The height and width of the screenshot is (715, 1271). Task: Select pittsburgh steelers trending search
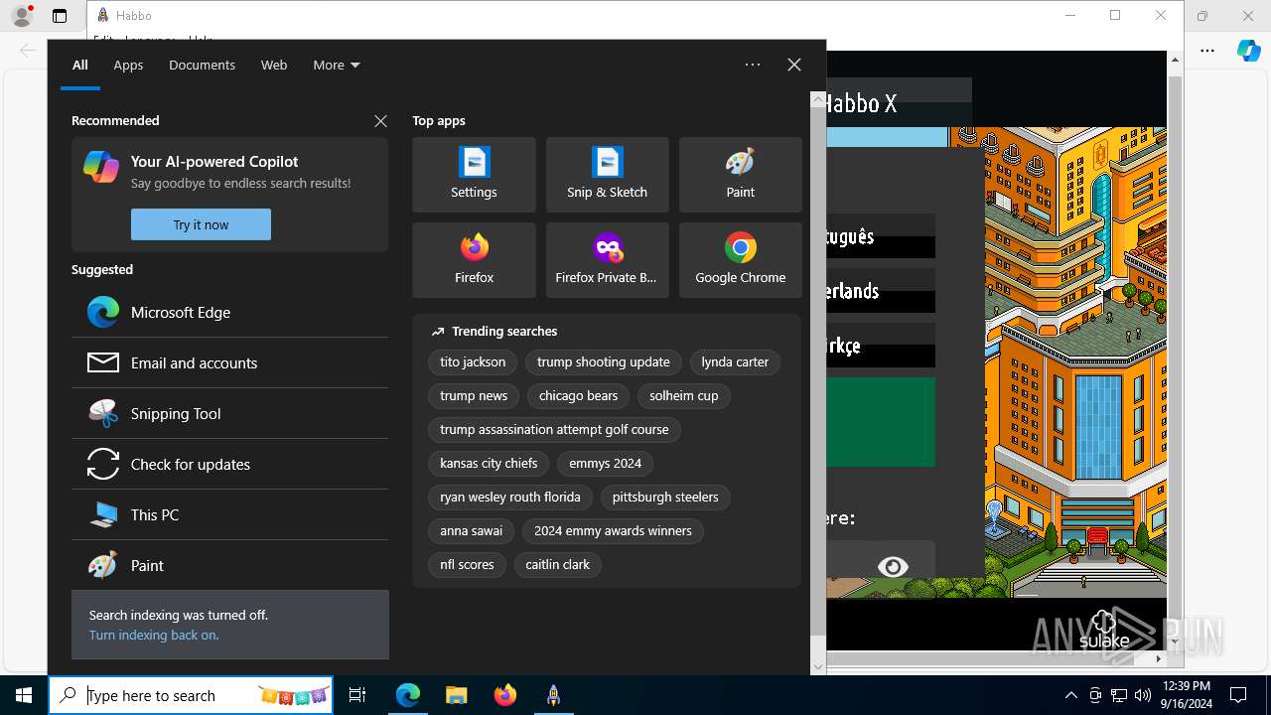click(665, 497)
